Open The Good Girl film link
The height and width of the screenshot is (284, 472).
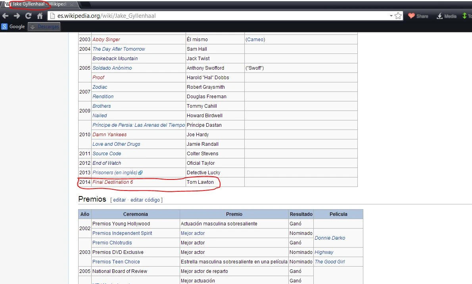(330, 262)
